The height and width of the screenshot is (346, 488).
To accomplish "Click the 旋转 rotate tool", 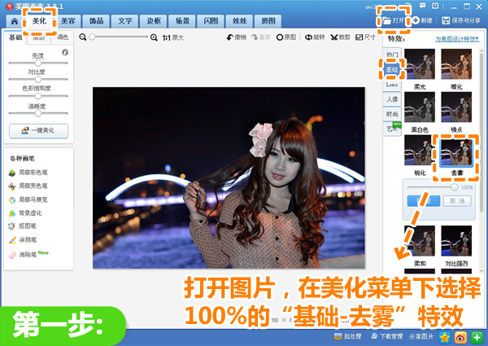I will (x=315, y=37).
